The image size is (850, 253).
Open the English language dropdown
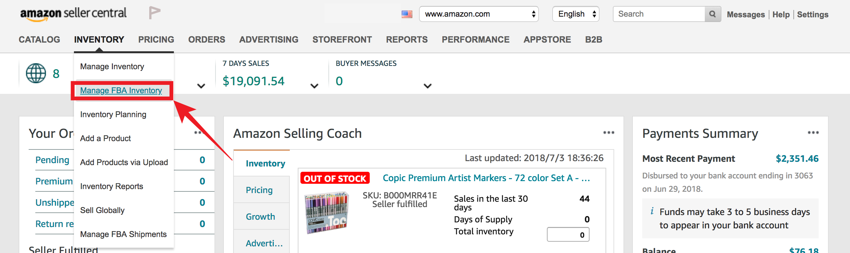click(576, 14)
